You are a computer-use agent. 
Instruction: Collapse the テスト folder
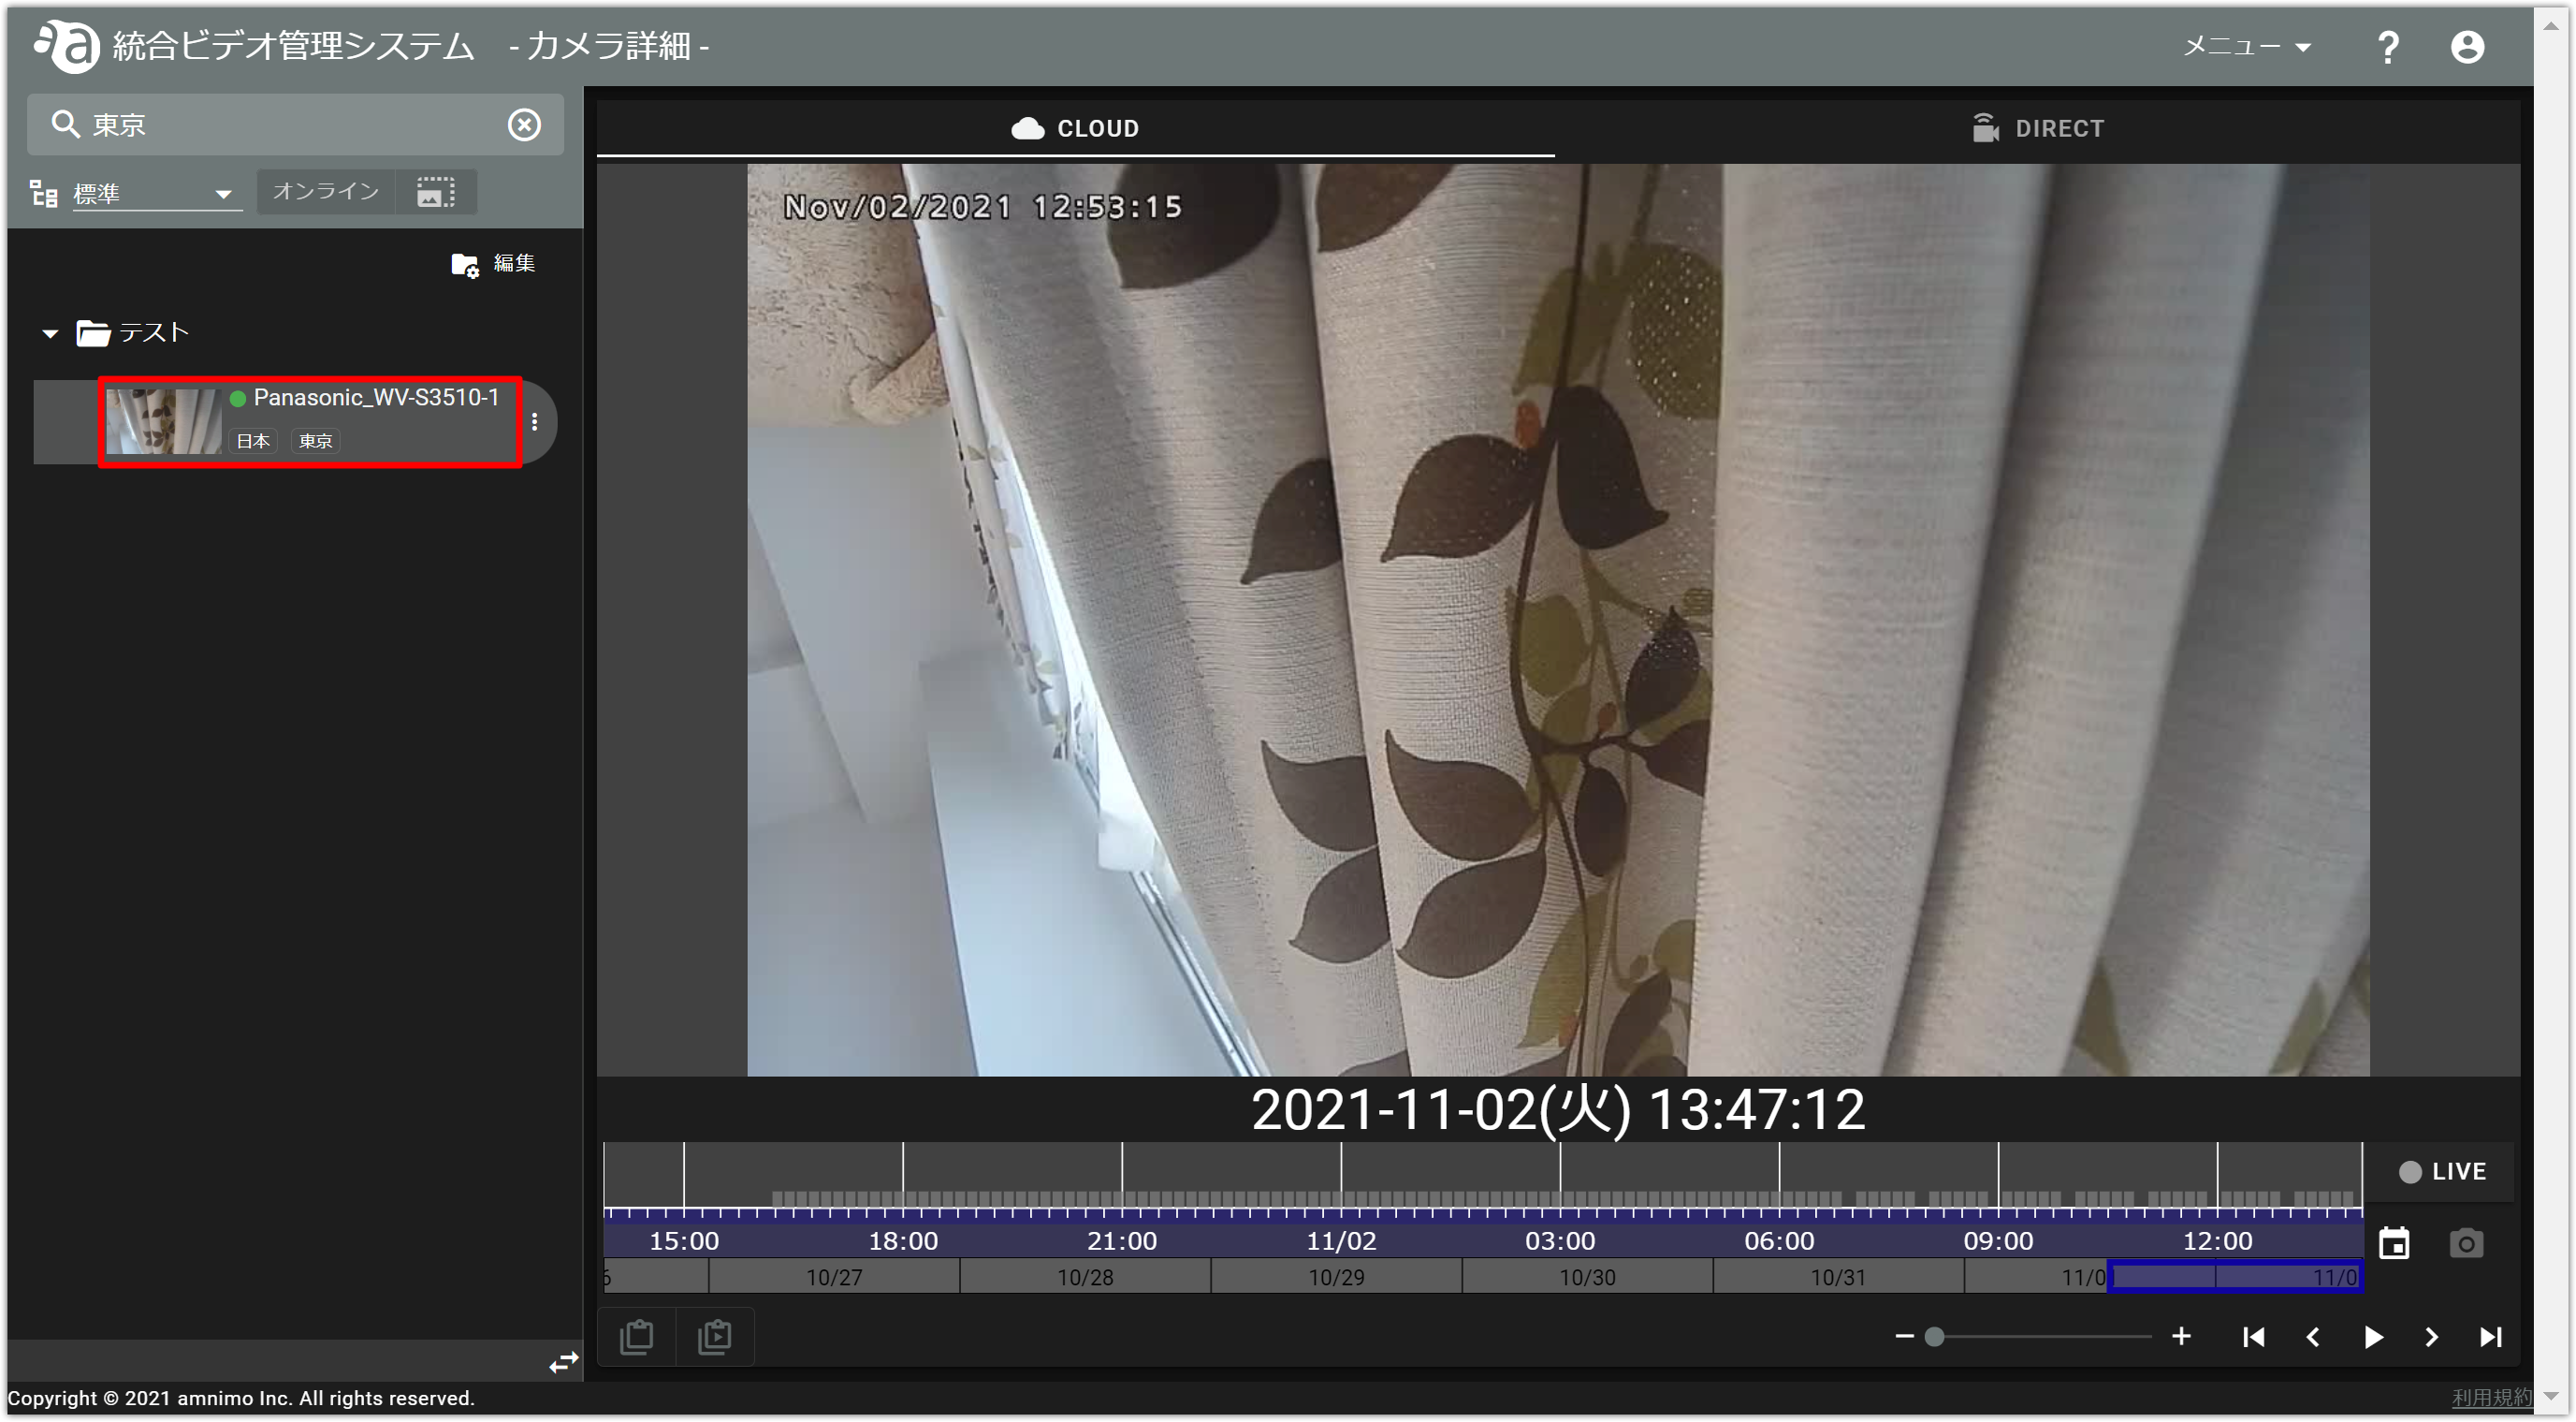coord(50,333)
